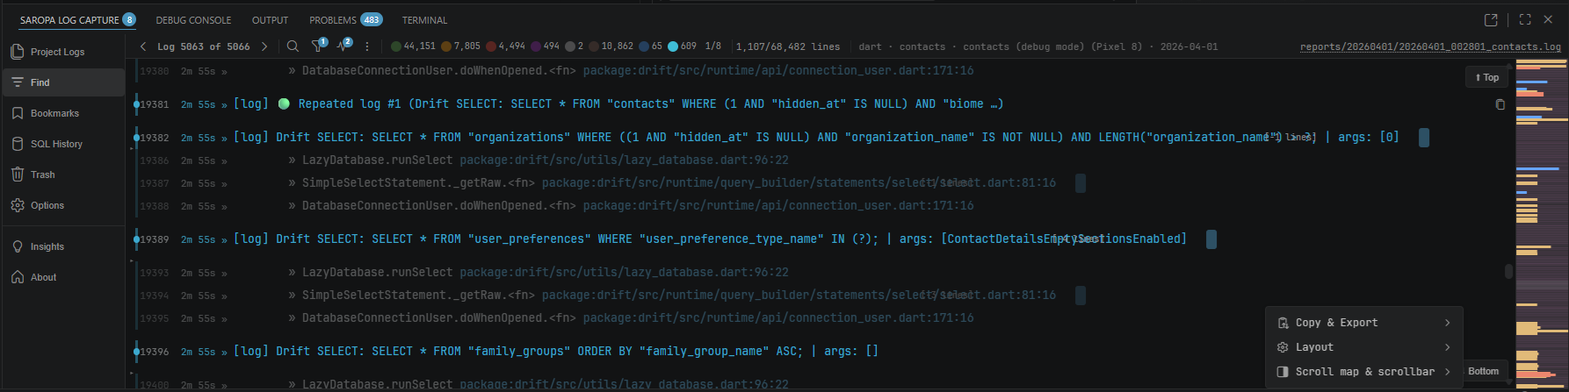Open lazy_database.dart:96:22 link at line 19386
Image resolution: width=1569 pixels, height=392 pixels.
pyautogui.click(x=624, y=160)
